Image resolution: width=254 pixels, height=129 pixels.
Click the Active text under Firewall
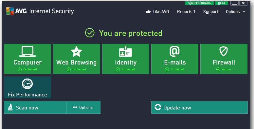point(226,69)
